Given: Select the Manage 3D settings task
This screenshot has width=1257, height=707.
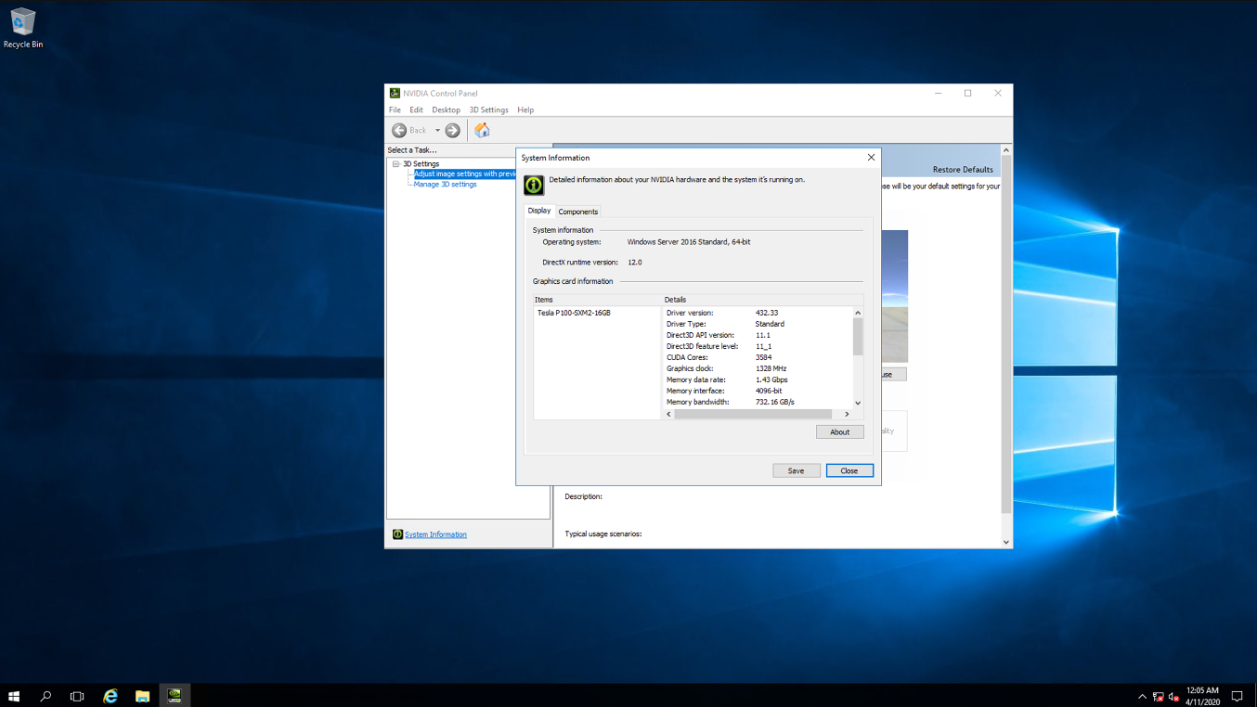Looking at the screenshot, I should coord(444,184).
